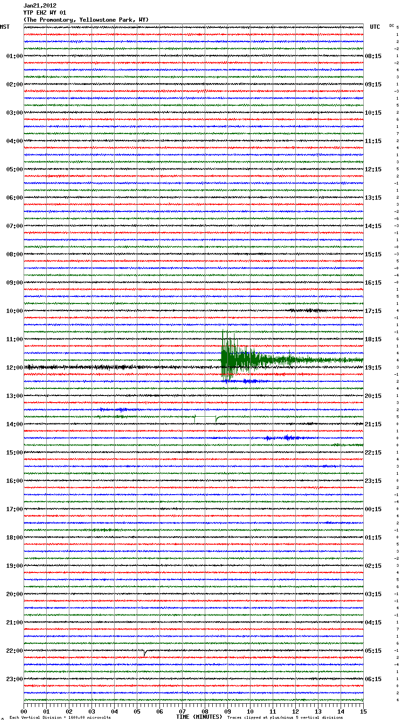Click the 13:15 UTC time label
This screenshot has width=401, height=724.
coord(373,198)
